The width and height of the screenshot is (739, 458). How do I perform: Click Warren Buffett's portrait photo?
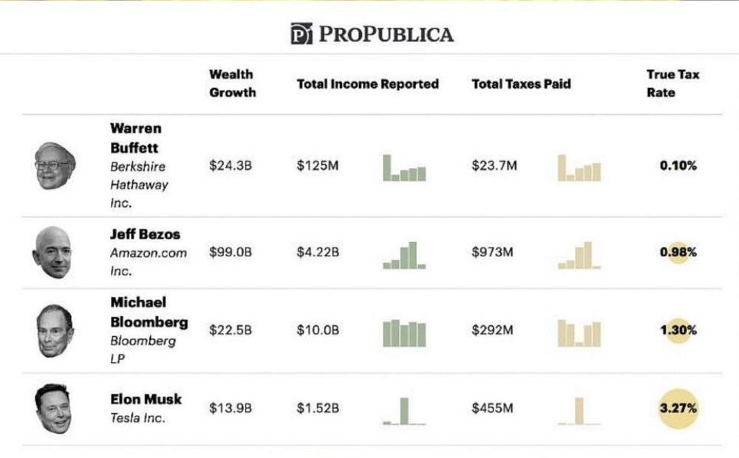coord(55,165)
